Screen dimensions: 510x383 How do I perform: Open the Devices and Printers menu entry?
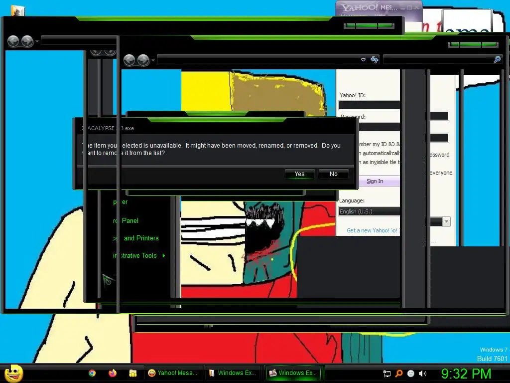click(136, 238)
